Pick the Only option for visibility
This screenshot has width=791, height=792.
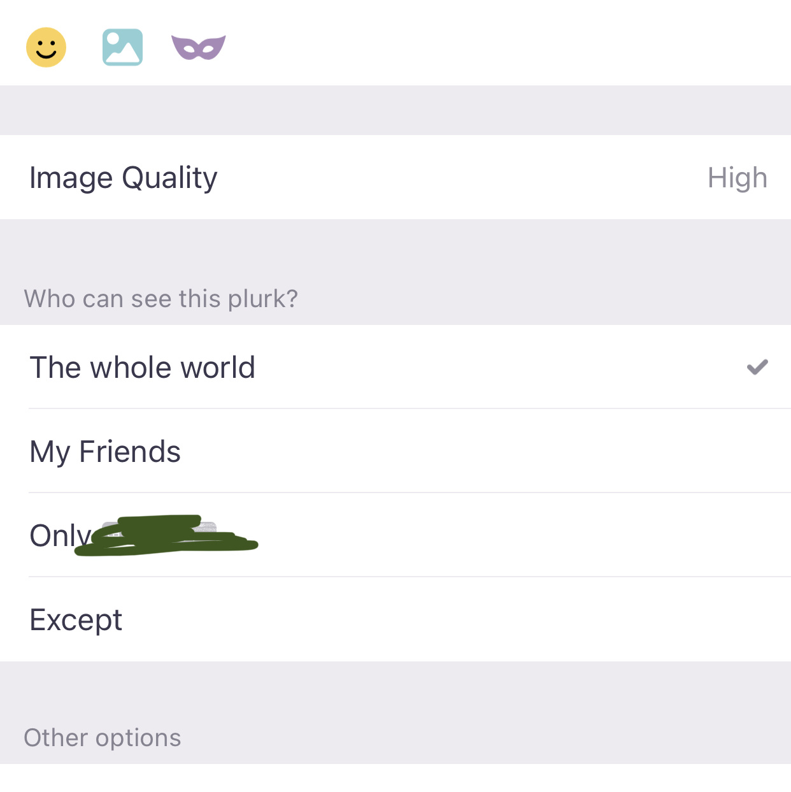[396, 535]
